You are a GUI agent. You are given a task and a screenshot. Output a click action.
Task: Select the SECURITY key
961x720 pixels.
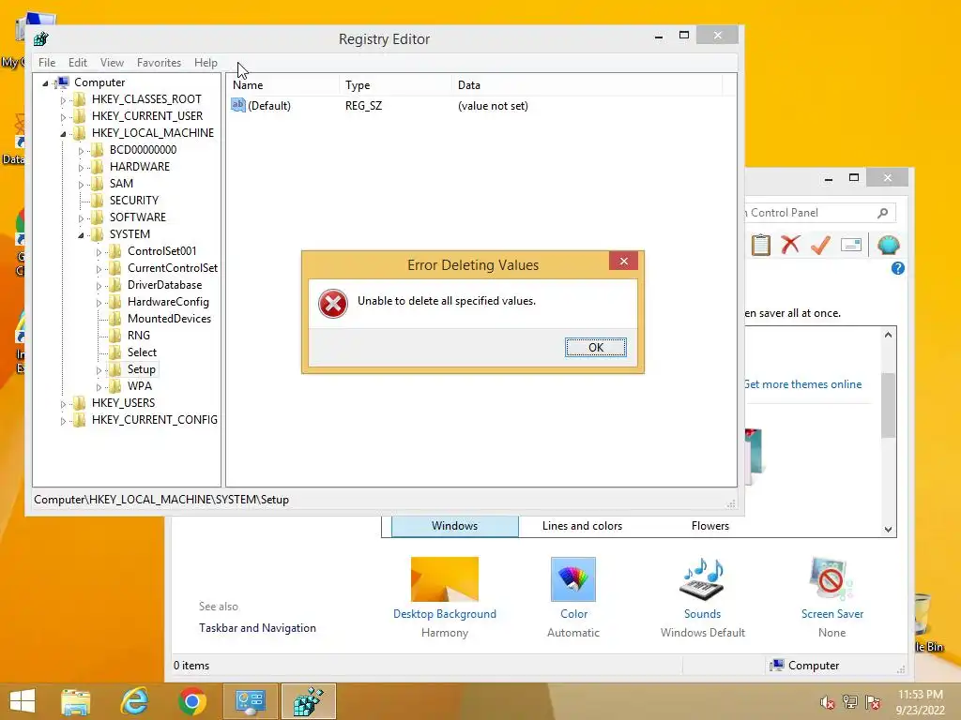pos(133,201)
